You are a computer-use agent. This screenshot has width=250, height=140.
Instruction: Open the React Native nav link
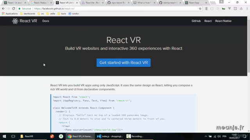(223, 21)
